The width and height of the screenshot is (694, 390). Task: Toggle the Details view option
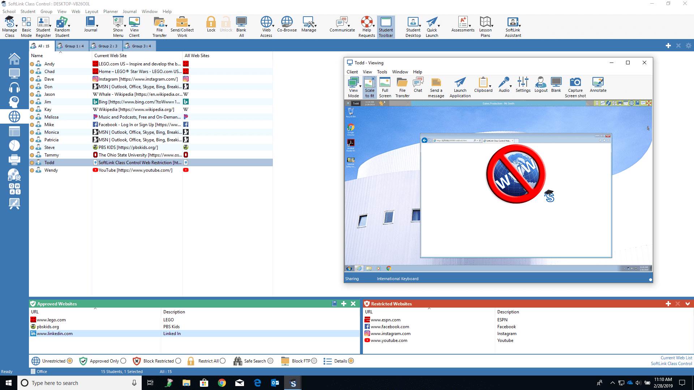tap(351, 361)
